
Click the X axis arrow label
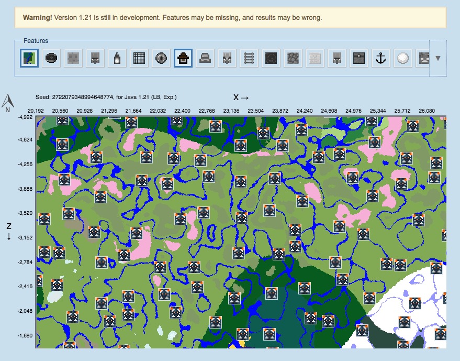241,97
